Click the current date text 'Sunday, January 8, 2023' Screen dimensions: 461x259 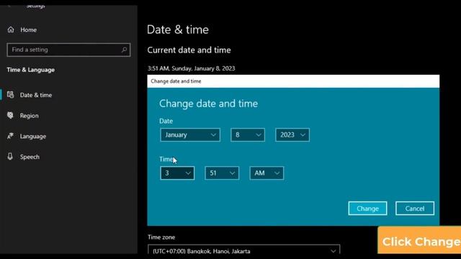click(x=203, y=68)
